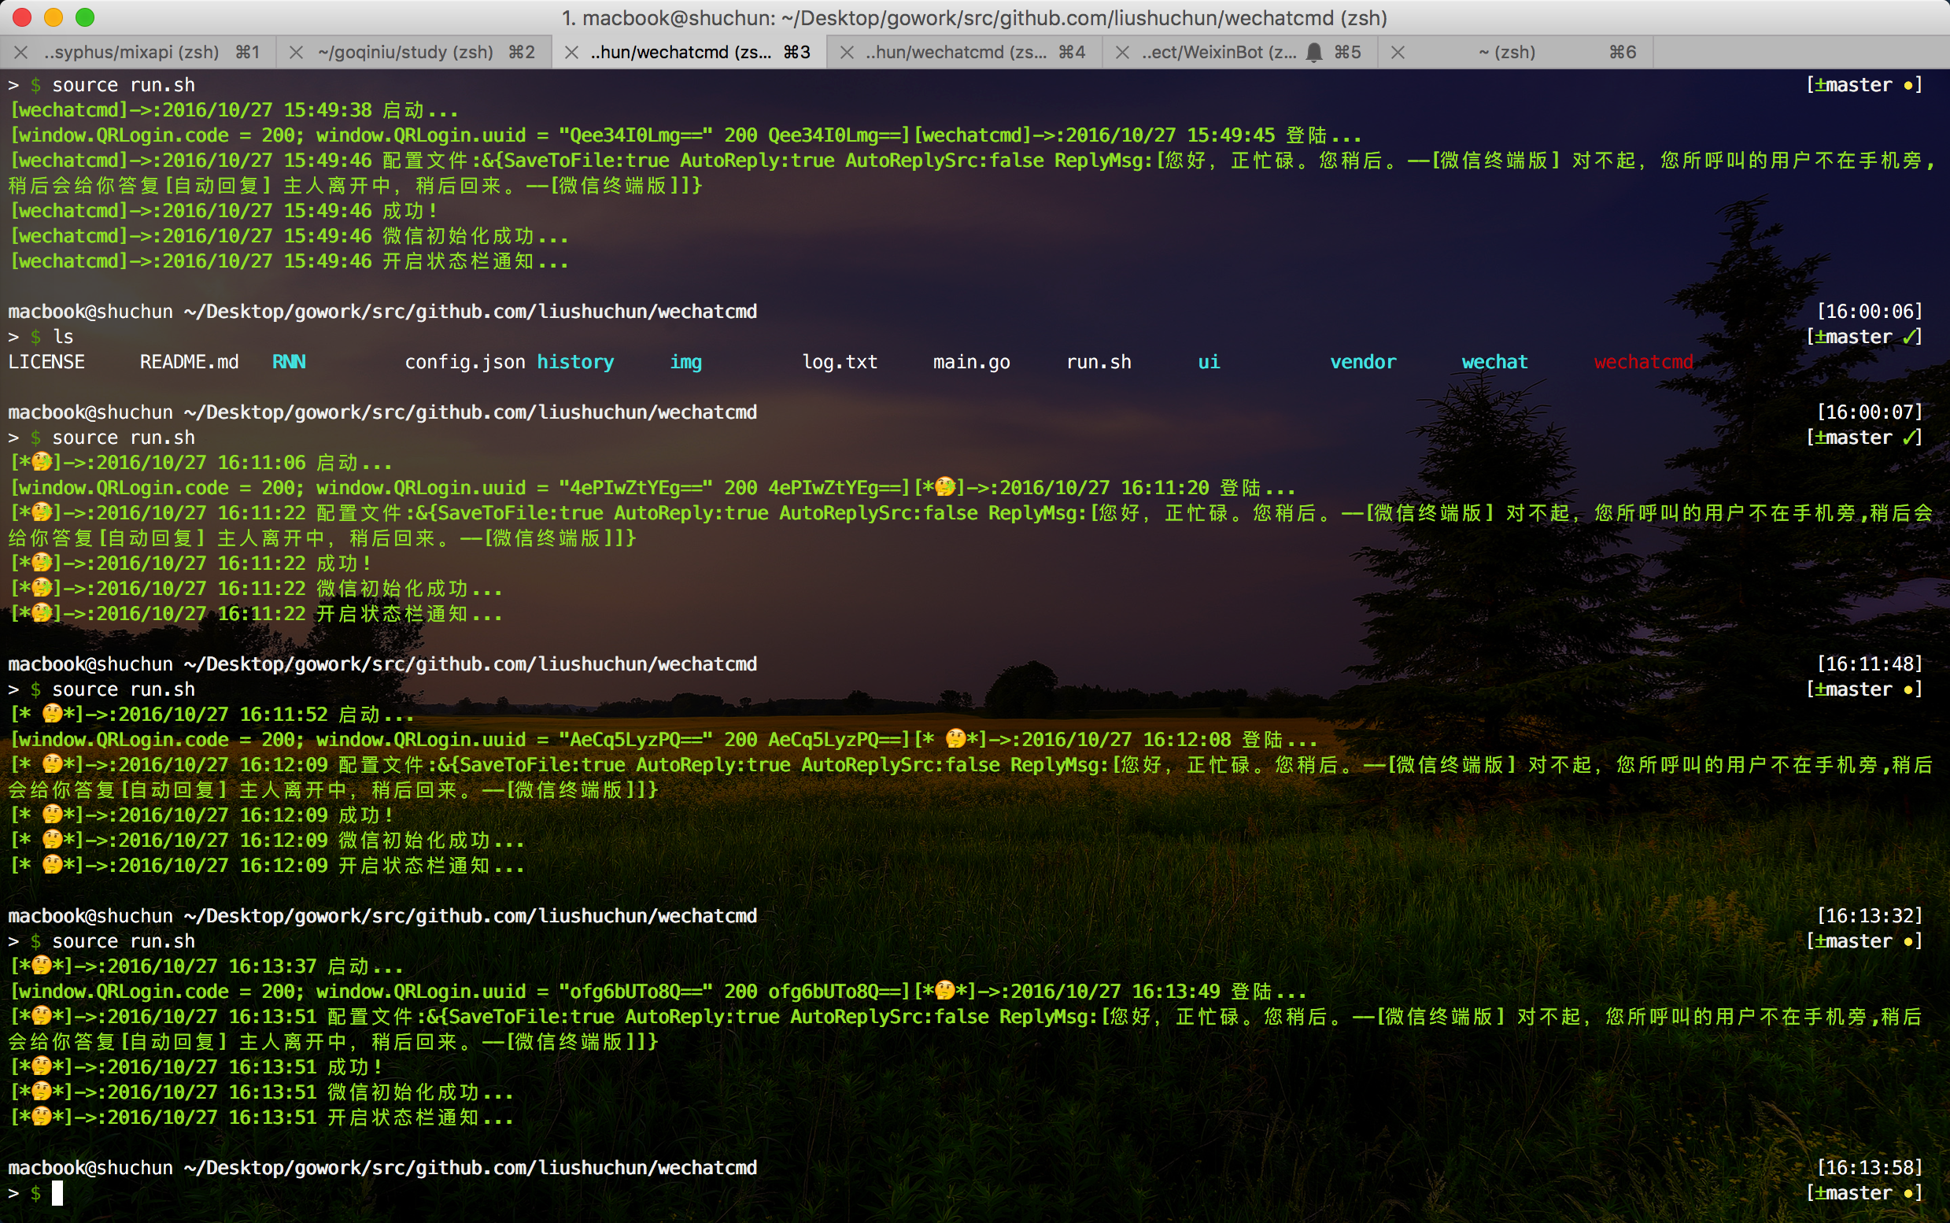Image resolution: width=1950 pixels, height=1223 pixels.
Task: Close the WeixinBot tab
Action: [x=1122, y=53]
